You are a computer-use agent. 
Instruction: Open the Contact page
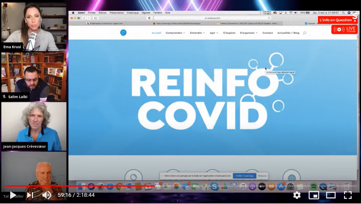pos(268,33)
